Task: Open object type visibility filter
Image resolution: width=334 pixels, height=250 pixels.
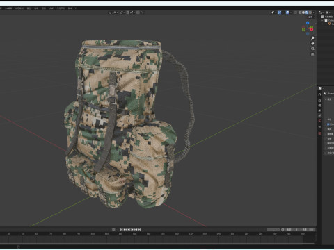Action: [x=274, y=12]
